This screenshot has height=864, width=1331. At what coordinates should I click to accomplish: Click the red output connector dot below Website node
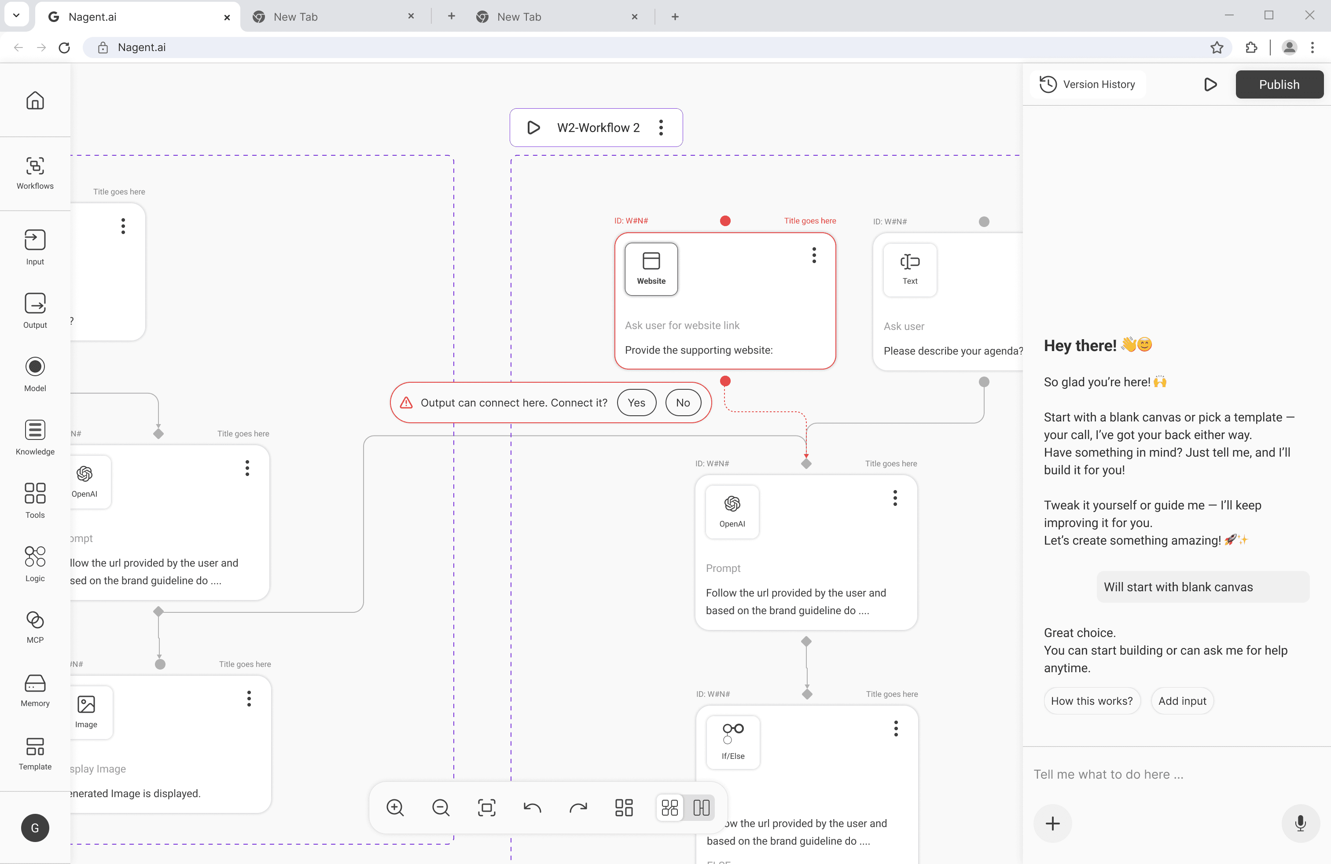pos(725,381)
